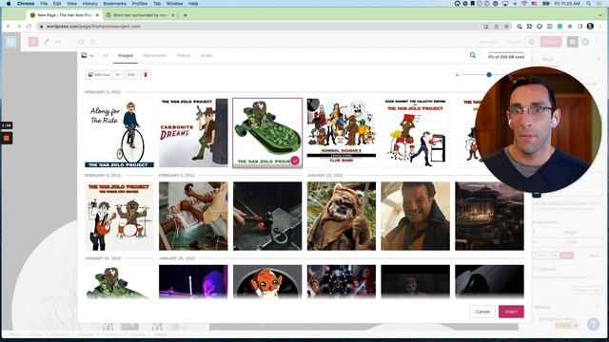The image size is (609, 342).
Task: Click the green Jetpack icon in editor header
Action: pyautogui.click(x=585, y=42)
